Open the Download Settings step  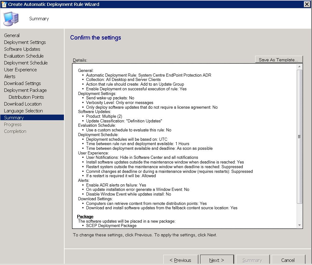point(22,83)
